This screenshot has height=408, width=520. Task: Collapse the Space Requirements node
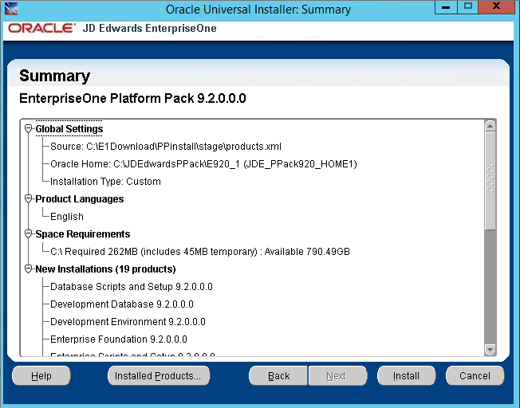29,234
